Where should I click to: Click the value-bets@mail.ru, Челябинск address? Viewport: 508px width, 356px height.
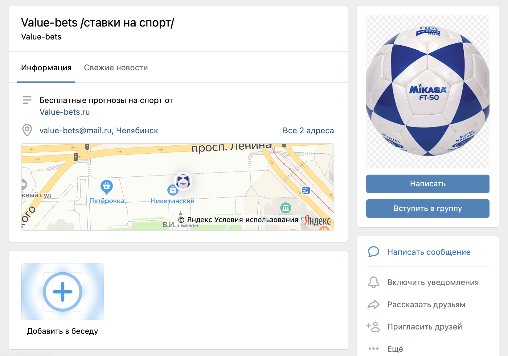[x=99, y=130]
